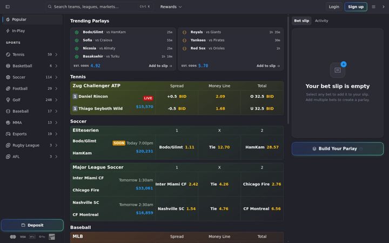389x243 pixels.
Task: Click the Login button
Action: click(x=334, y=6)
